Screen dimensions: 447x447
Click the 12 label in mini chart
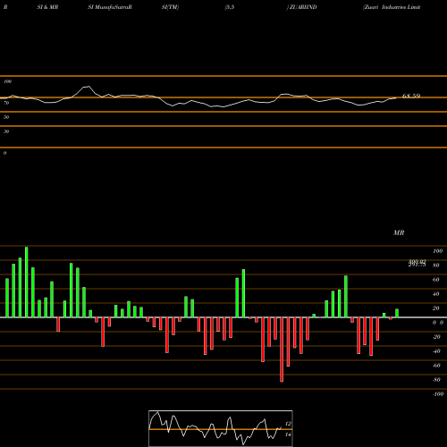pyautogui.click(x=288, y=424)
